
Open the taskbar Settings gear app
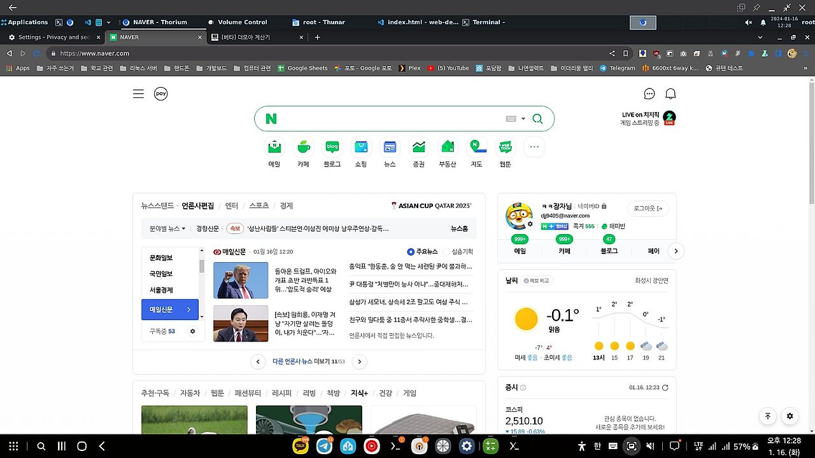[x=467, y=446]
